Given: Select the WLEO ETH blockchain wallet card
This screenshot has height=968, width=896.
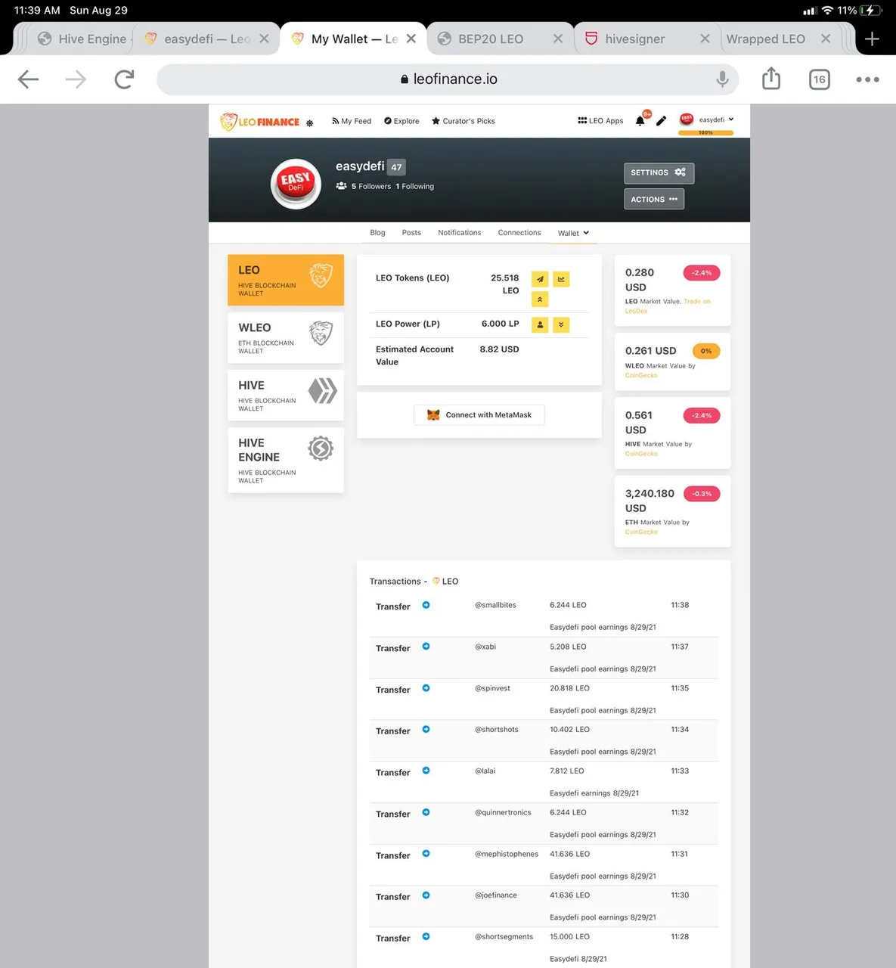Looking at the screenshot, I should 286,338.
